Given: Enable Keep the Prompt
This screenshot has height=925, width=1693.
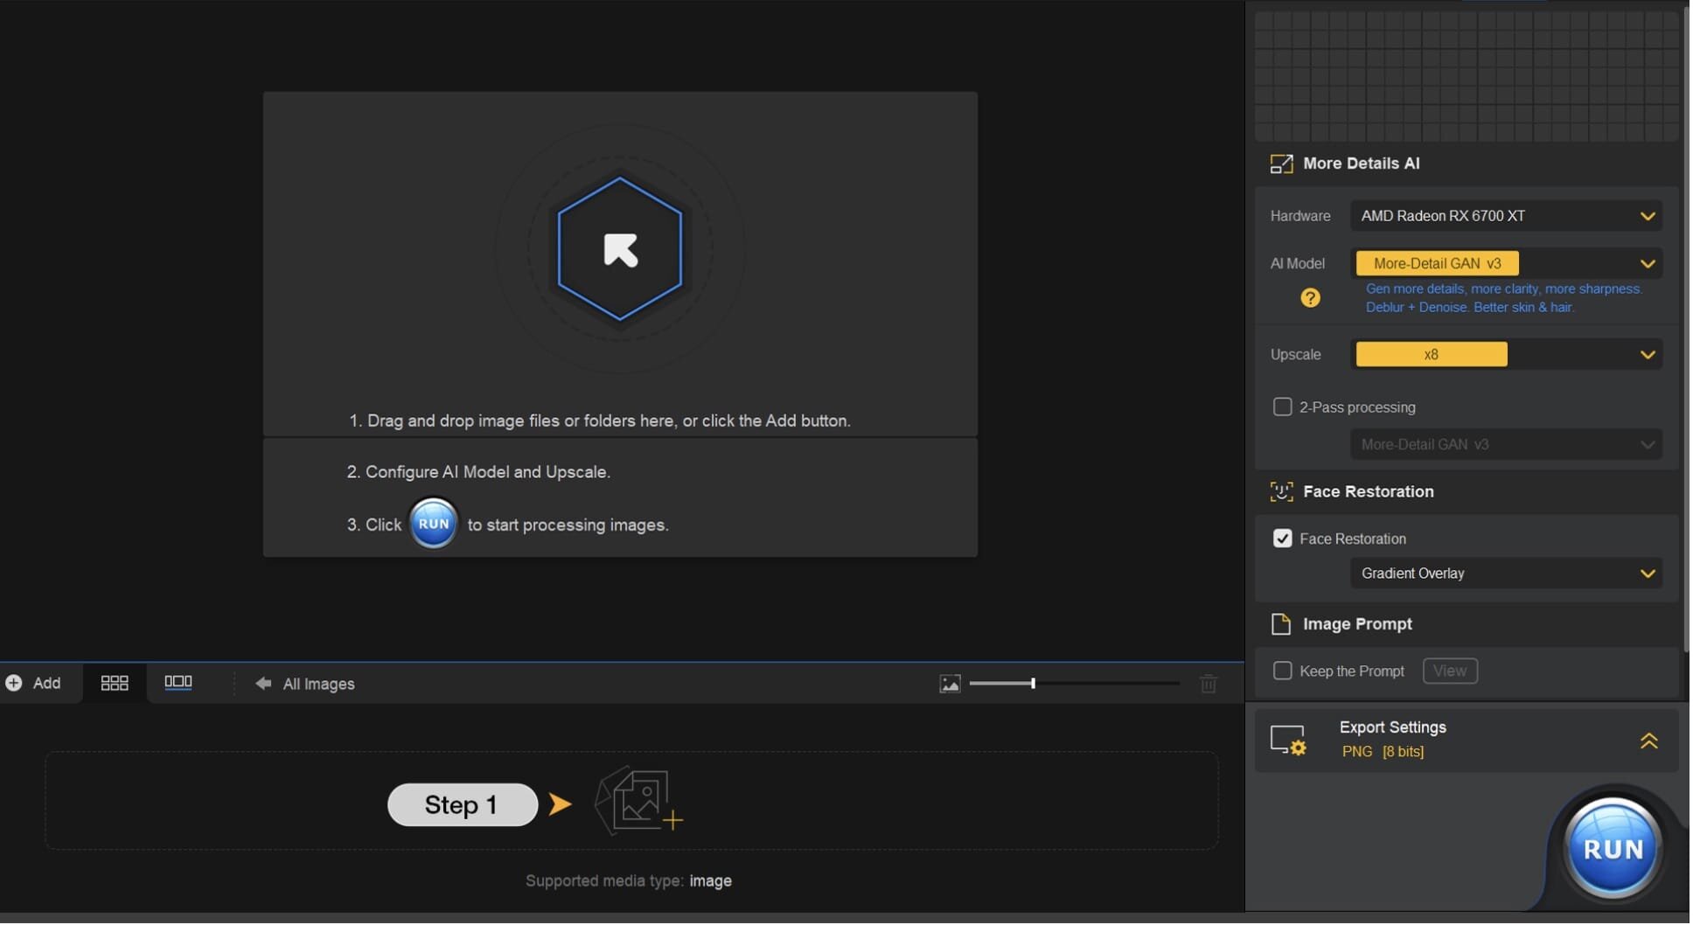Looking at the screenshot, I should pos(1283,671).
